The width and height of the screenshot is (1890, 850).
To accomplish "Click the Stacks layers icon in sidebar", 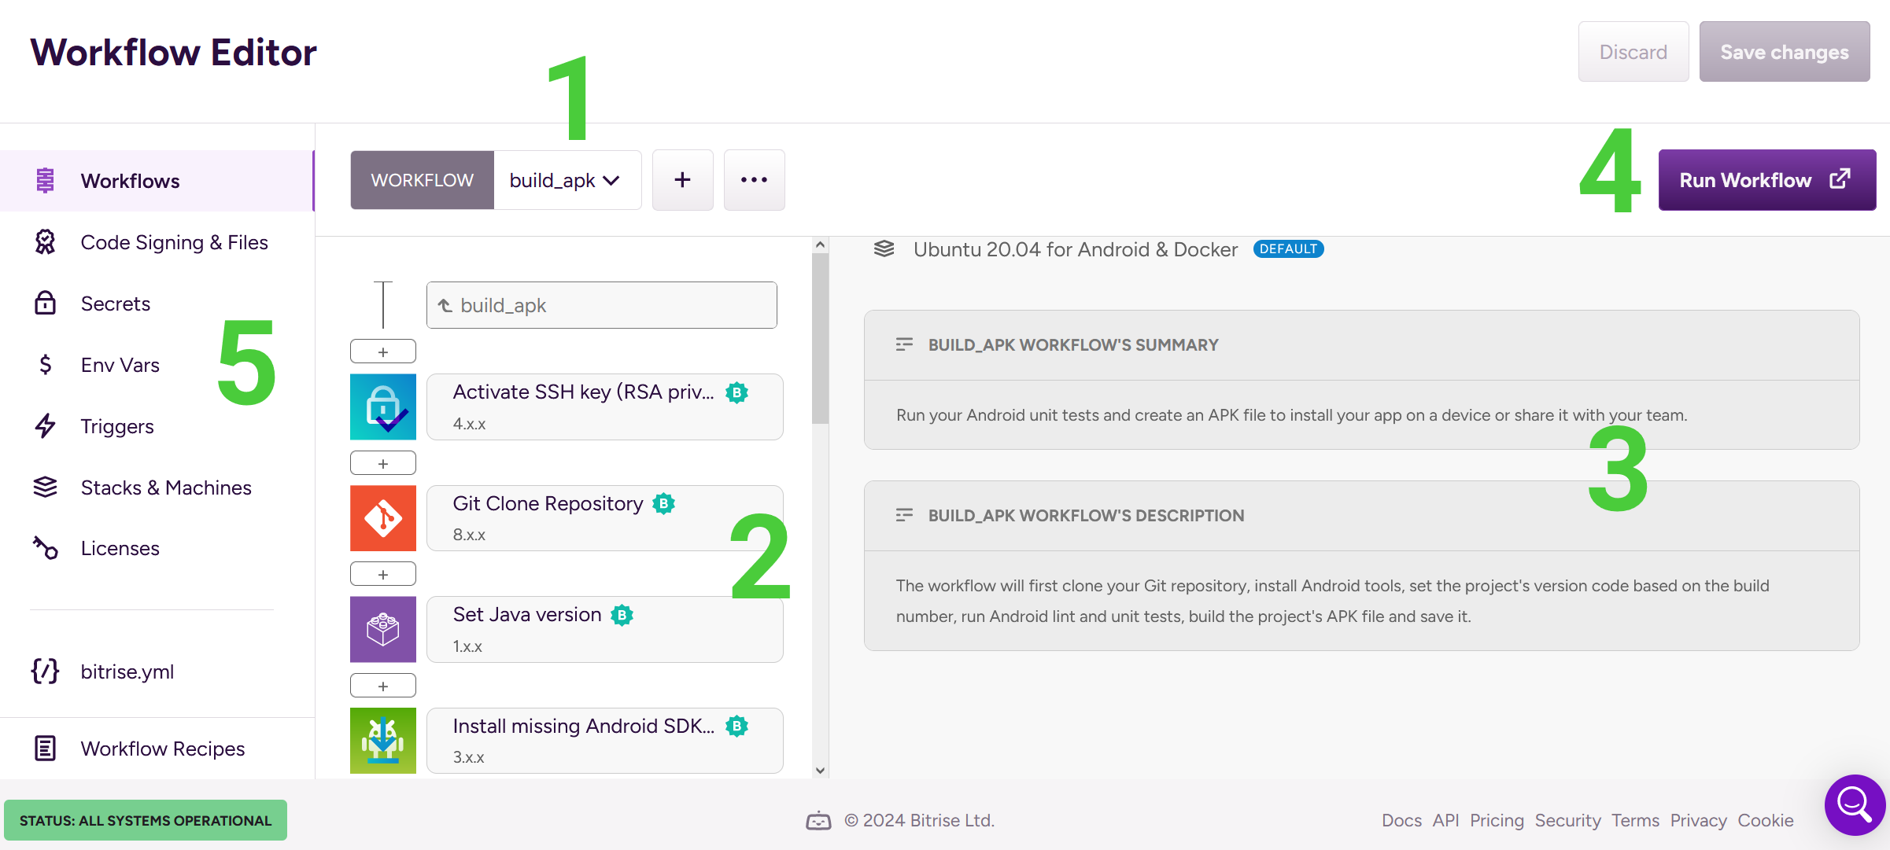I will coord(46,488).
